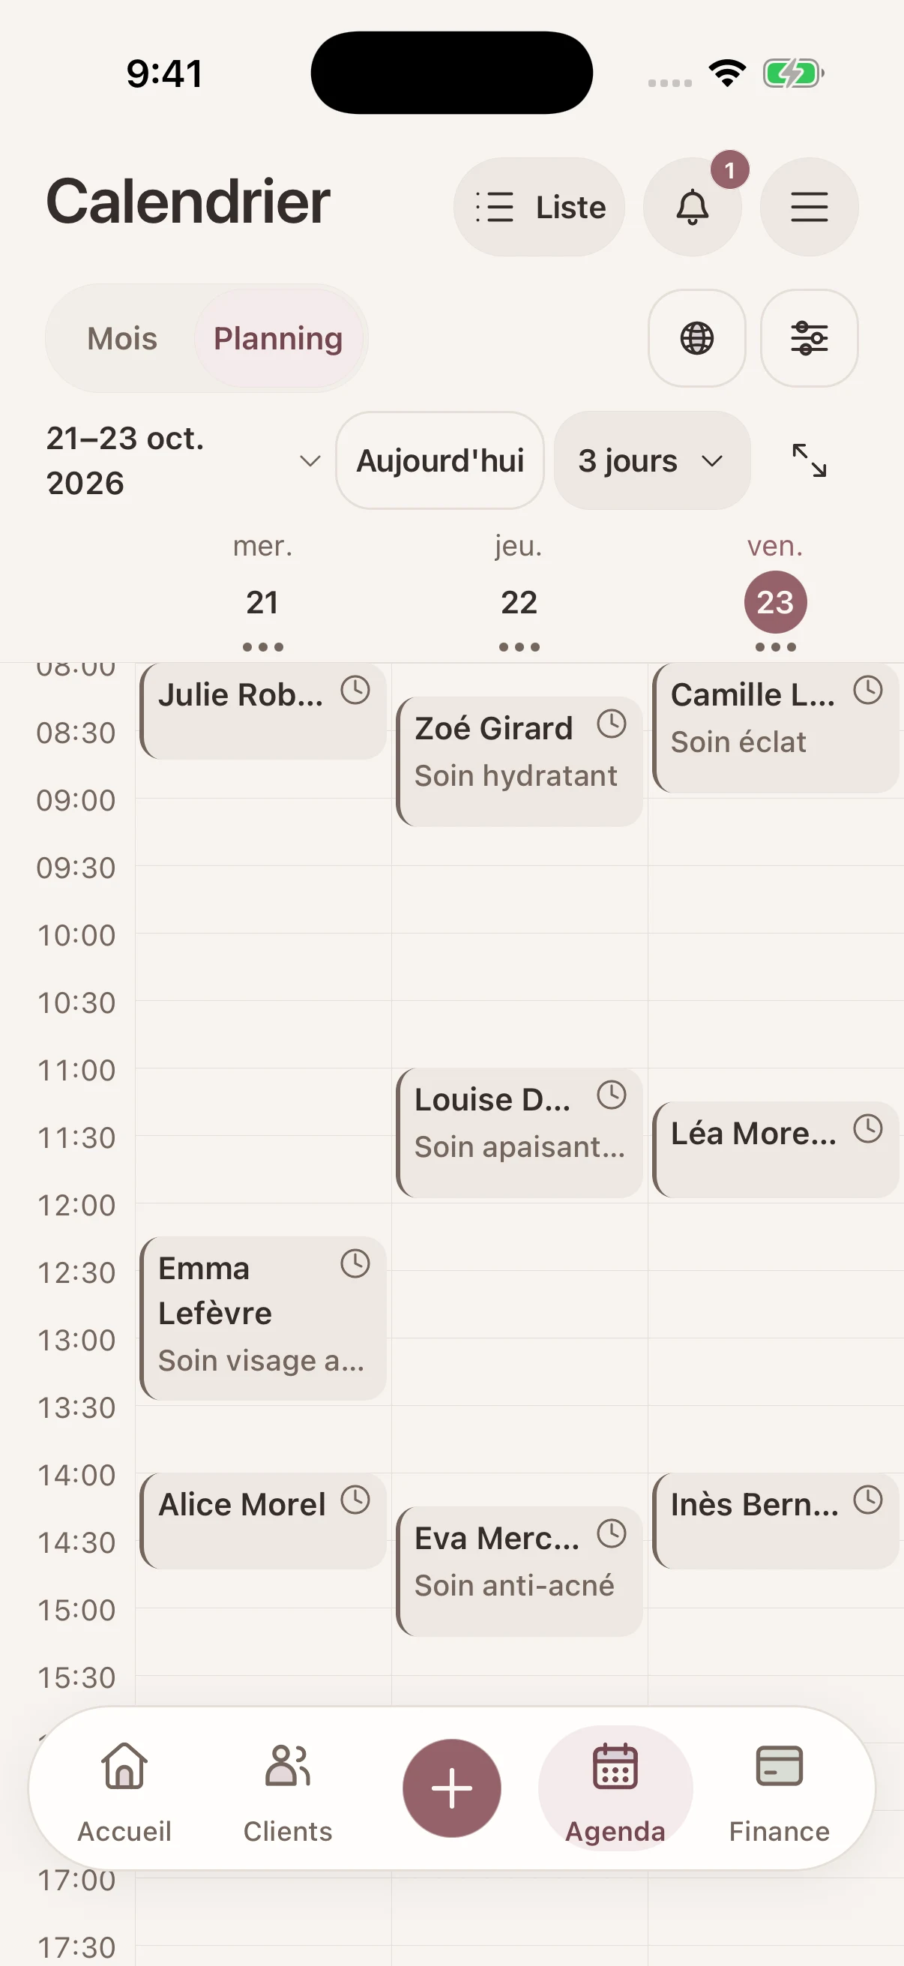Open the filter sliders icon
This screenshot has height=1966, width=904.
(809, 338)
